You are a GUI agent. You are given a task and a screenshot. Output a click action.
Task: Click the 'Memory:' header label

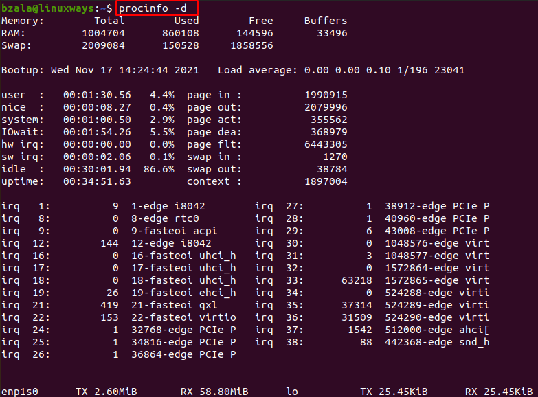click(x=23, y=21)
